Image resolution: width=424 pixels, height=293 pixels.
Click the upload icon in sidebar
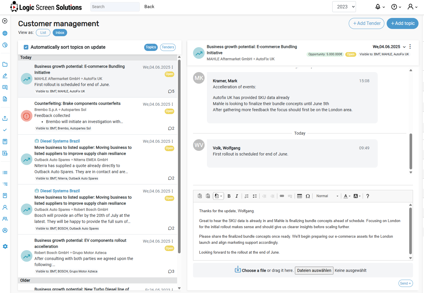(x=5, y=118)
